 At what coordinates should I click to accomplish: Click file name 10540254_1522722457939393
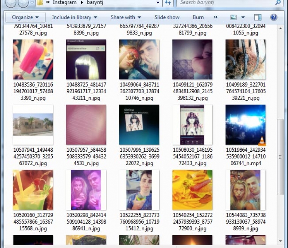tap(193, 222)
